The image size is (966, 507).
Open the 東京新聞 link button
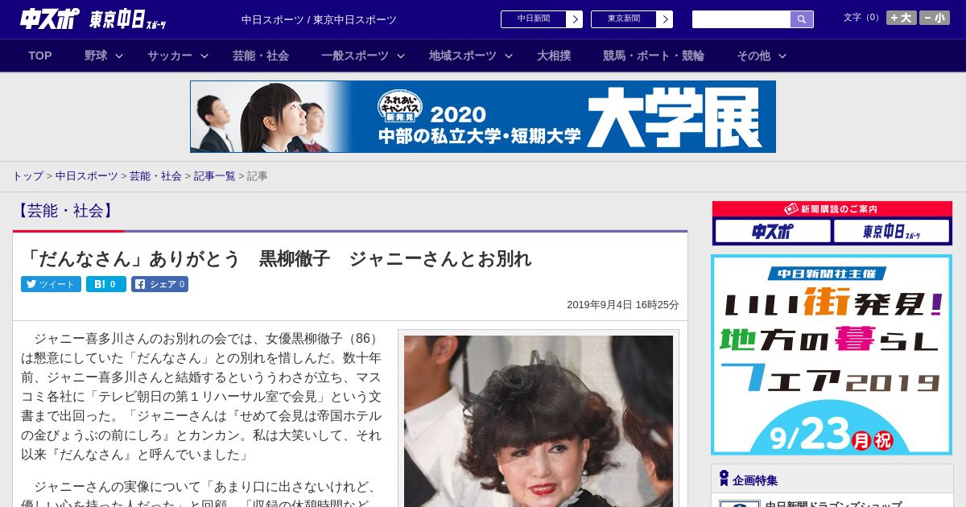[x=632, y=19]
